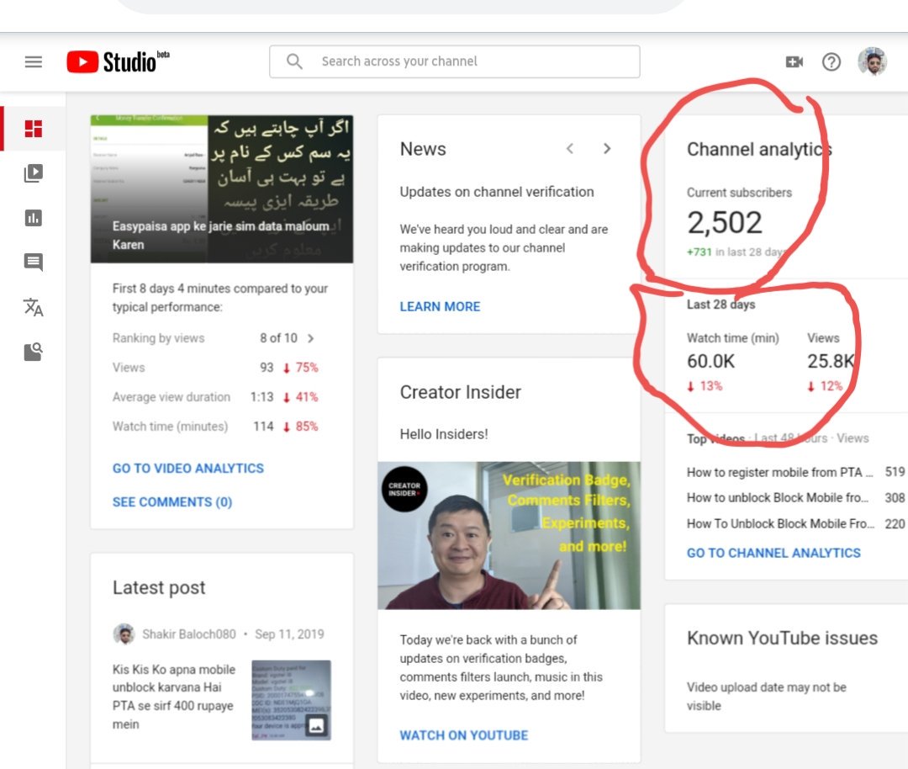
Task: Click the YouTube Studio logo
Action: 119,61
